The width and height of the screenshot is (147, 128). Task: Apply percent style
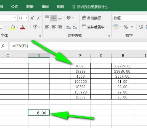(x=126, y=27)
